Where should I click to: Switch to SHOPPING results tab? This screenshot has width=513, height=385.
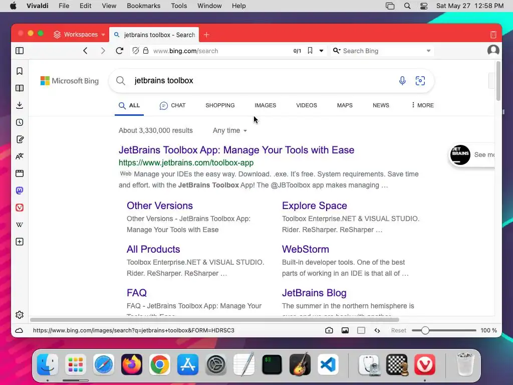coord(220,105)
